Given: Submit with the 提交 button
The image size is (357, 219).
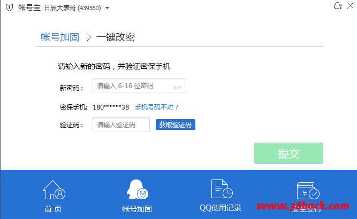Looking at the screenshot, I should coord(288,153).
